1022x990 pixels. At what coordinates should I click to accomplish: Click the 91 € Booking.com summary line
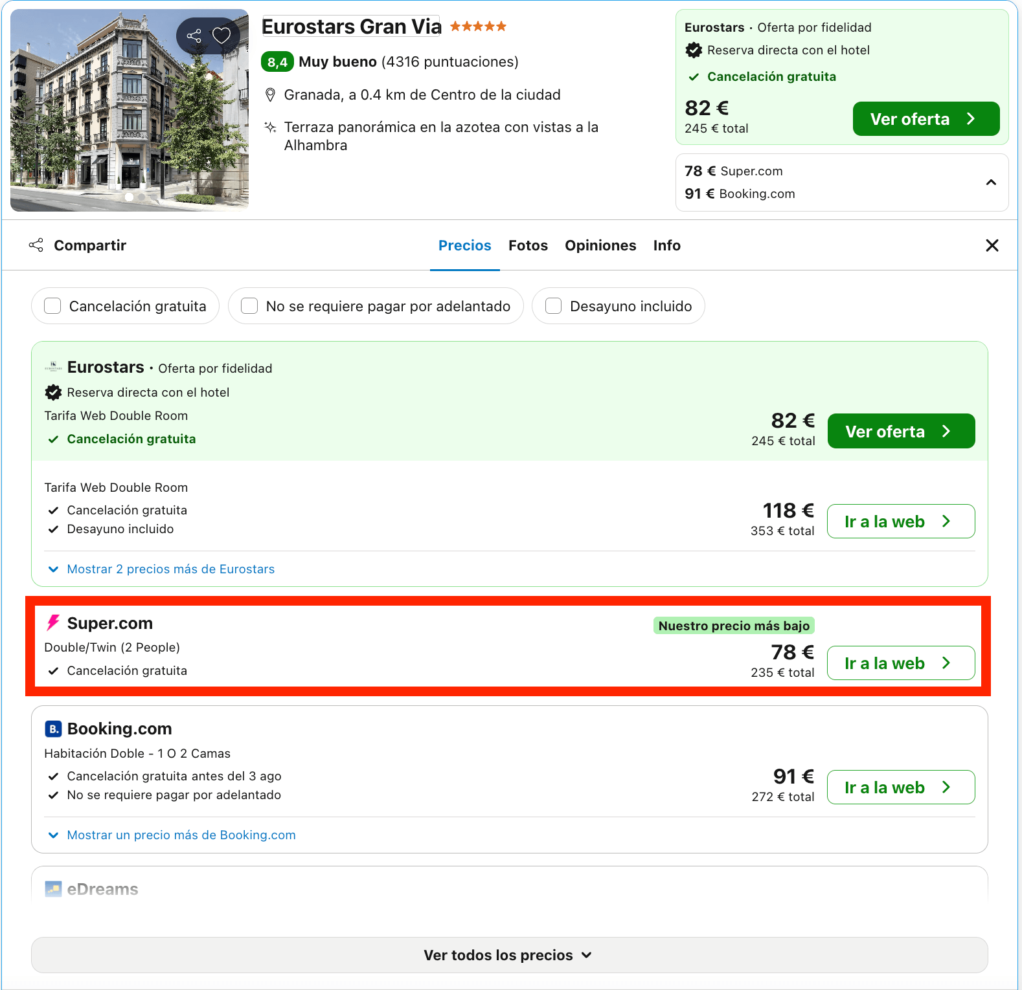[740, 194]
